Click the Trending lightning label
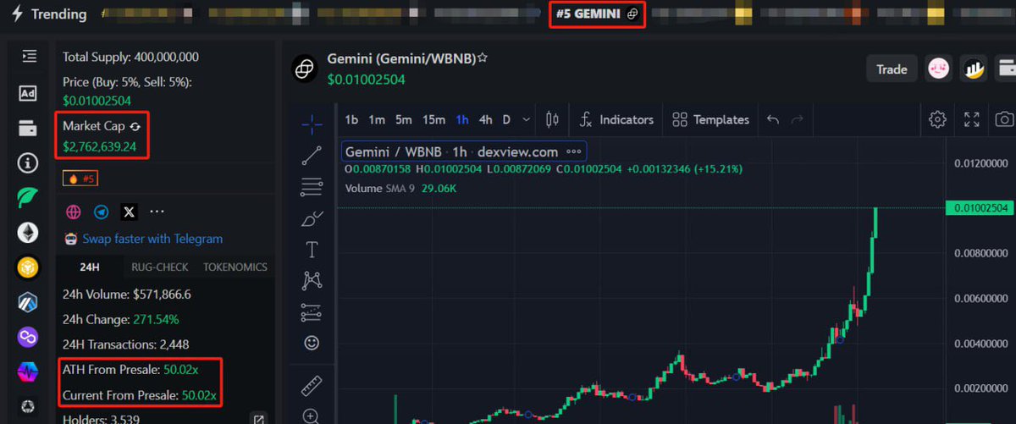The width and height of the screenshot is (1016, 424). coord(49,14)
